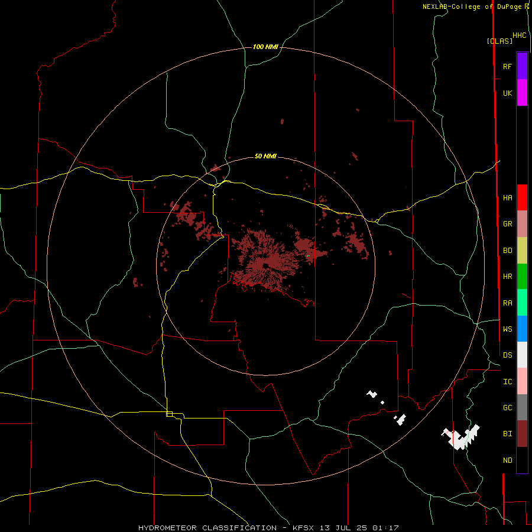The height and width of the screenshot is (532, 532).
Task: Select the BD yellow legend swatch
Action: coord(522,251)
